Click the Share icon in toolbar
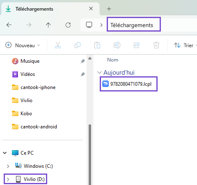Viewport: 197px width, 185px height. pos(137,45)
